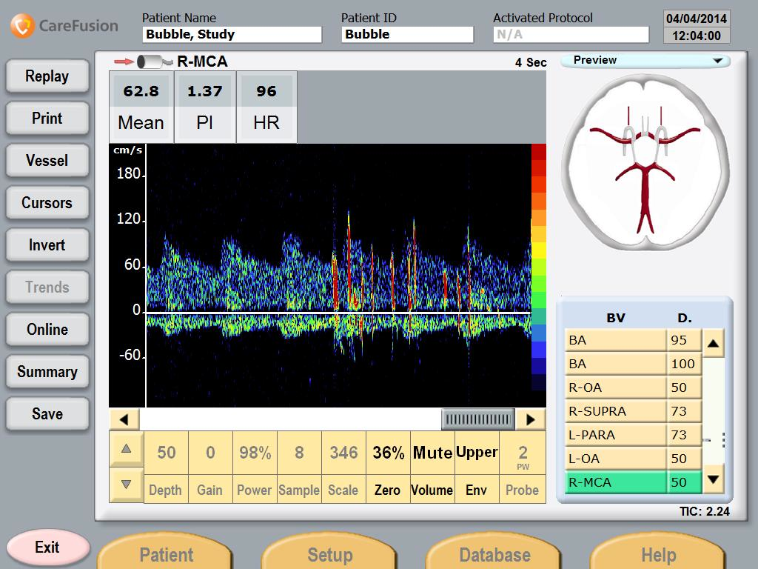
Task: Open the Patient tab
Action: [167, 554]
